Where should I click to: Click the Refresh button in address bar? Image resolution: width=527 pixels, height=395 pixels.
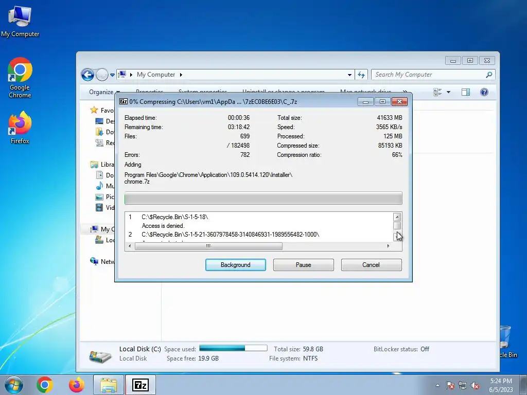(x=361, y=75)
